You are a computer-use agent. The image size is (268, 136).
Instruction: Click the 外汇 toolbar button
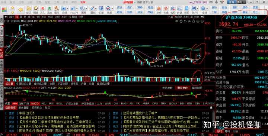[x=255, y=12]
